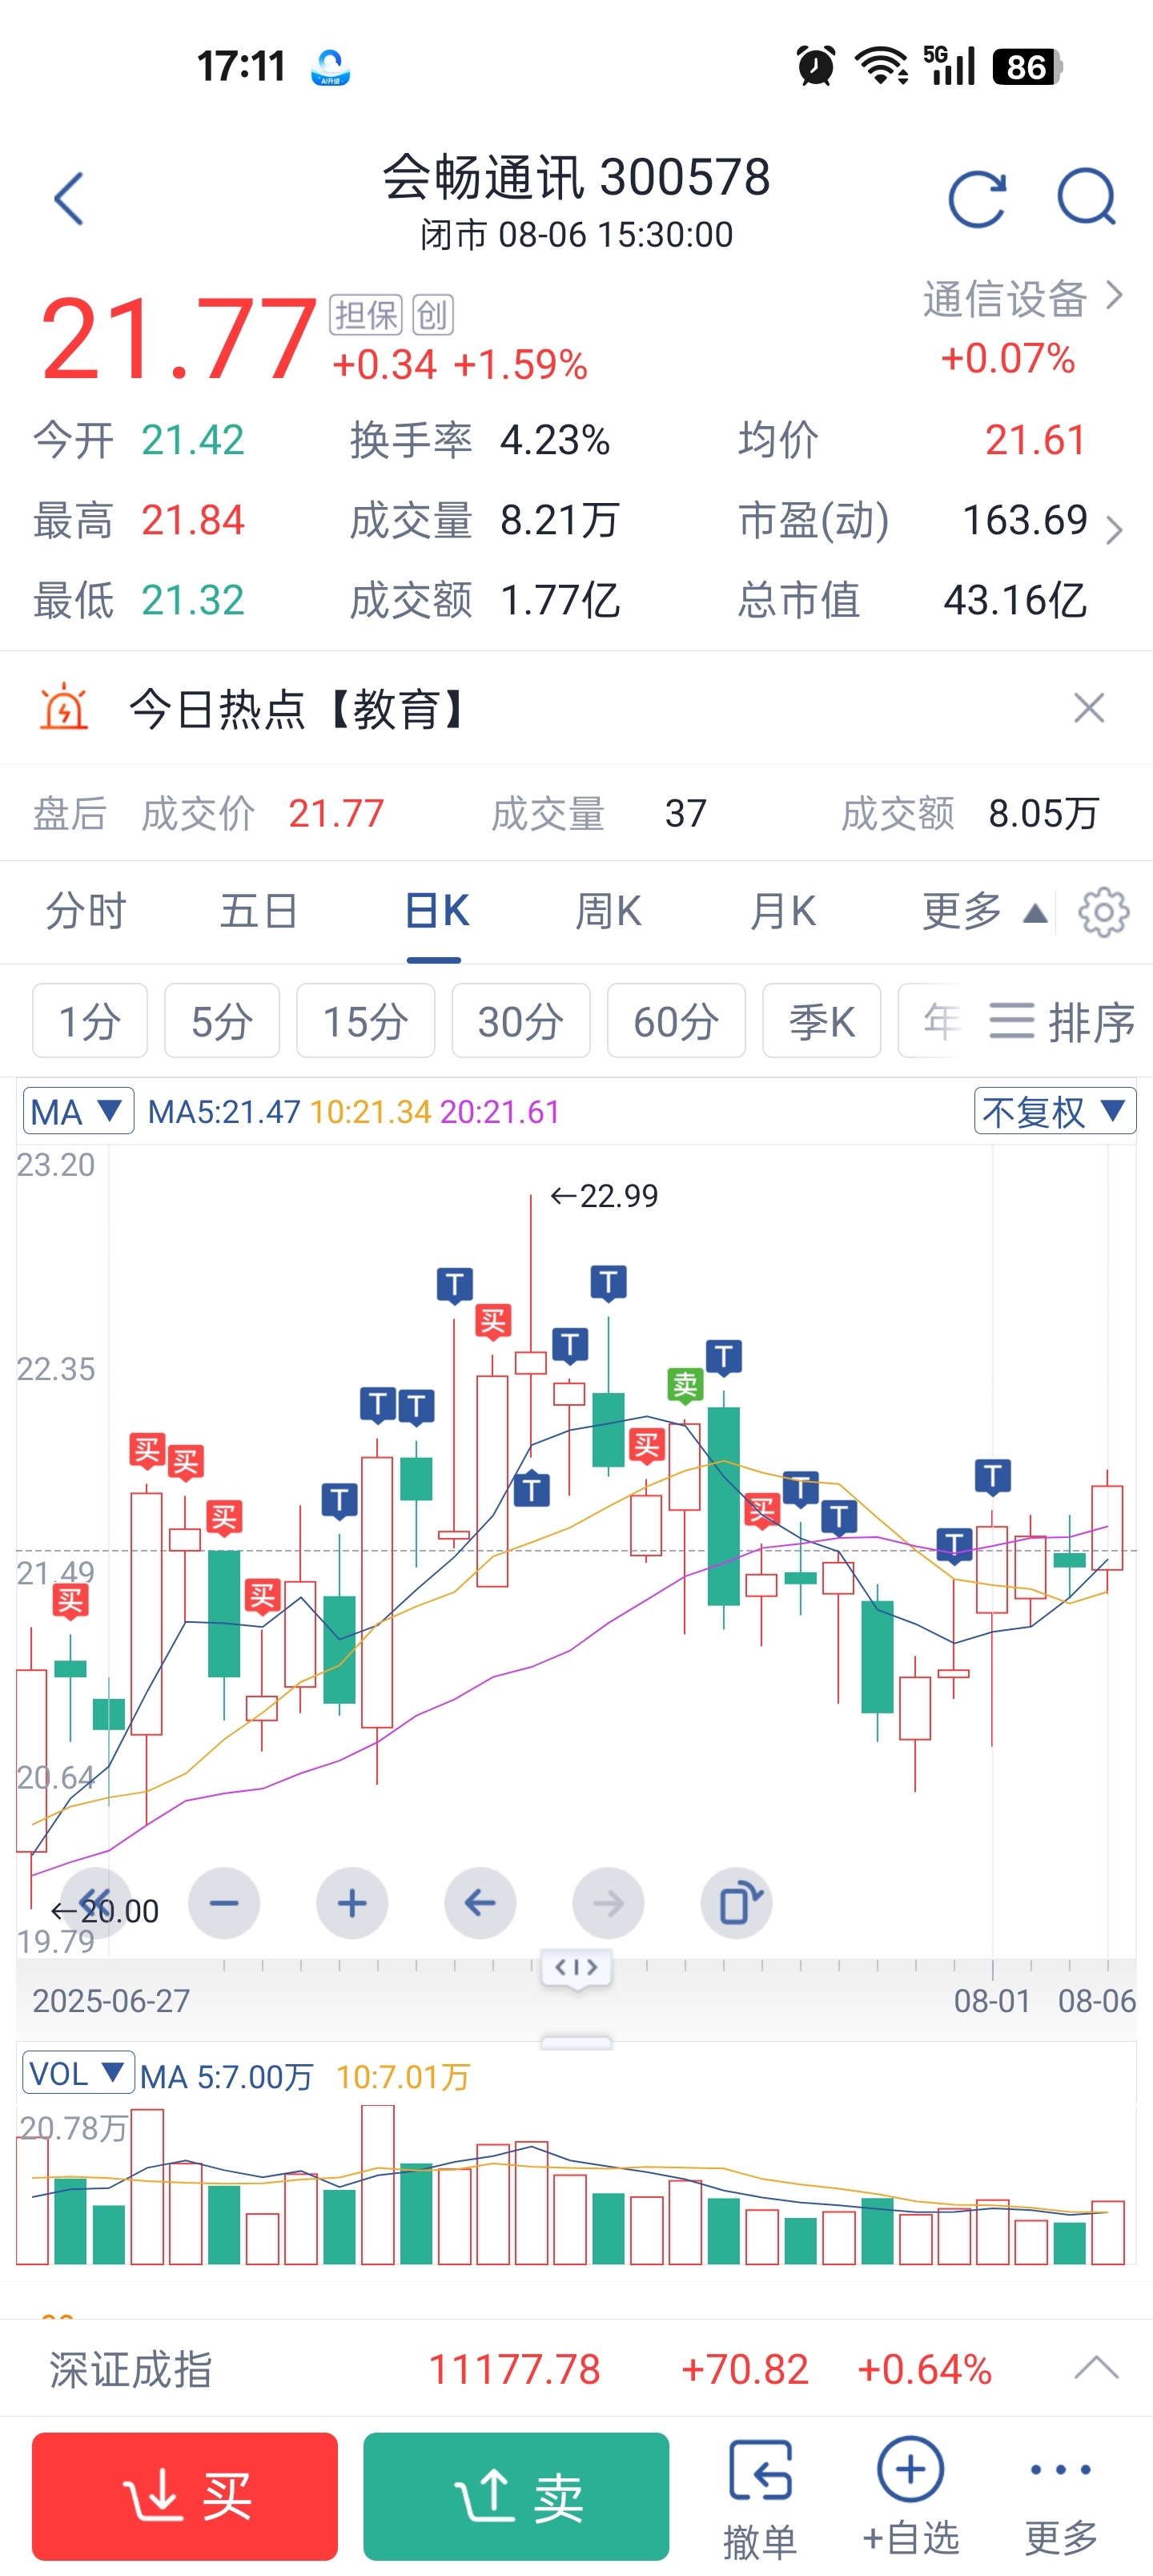Zoom out chart with minus button
Screen dimensions: 1153x2576
pyautogui.click(x=224, y=1903)
